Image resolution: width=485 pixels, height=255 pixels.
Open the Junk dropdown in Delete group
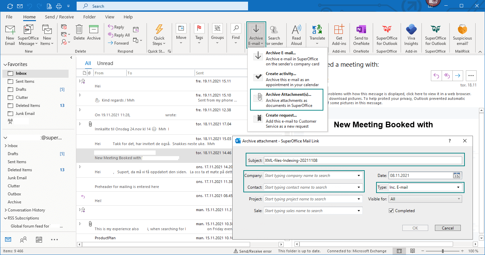click(x=66, y=42)
